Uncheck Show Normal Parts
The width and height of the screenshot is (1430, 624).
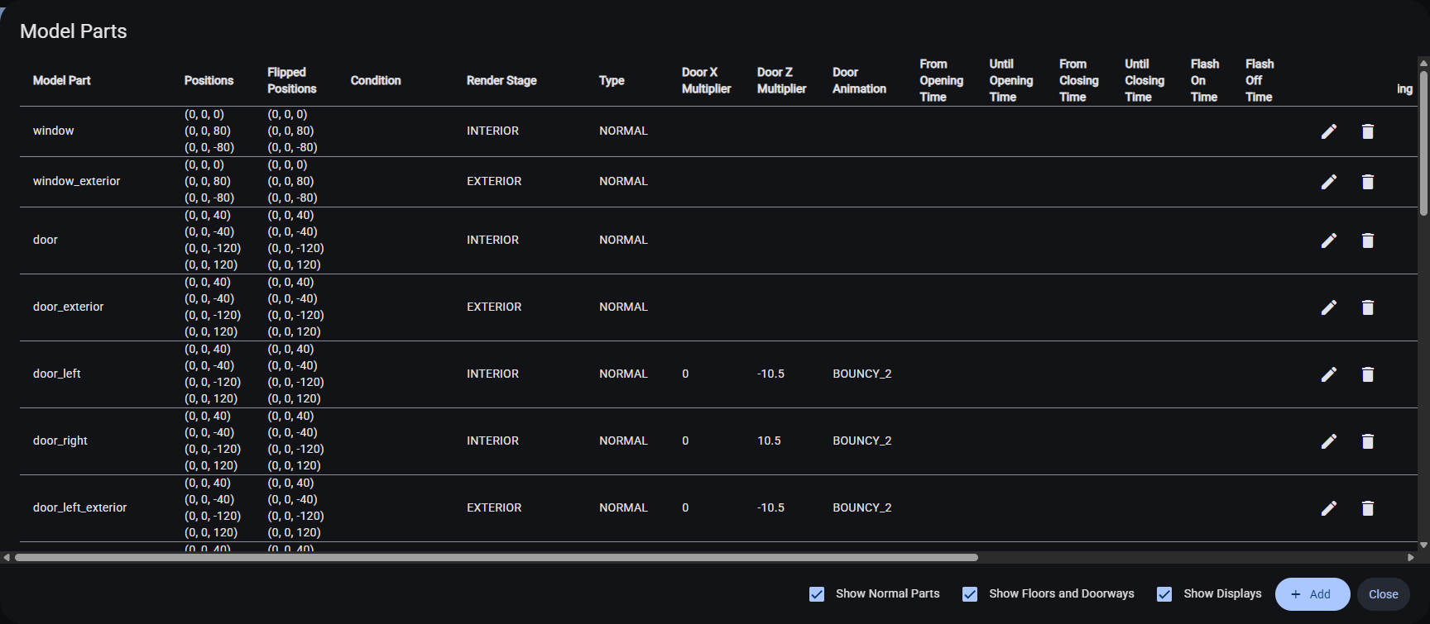(x=817, y=594)
